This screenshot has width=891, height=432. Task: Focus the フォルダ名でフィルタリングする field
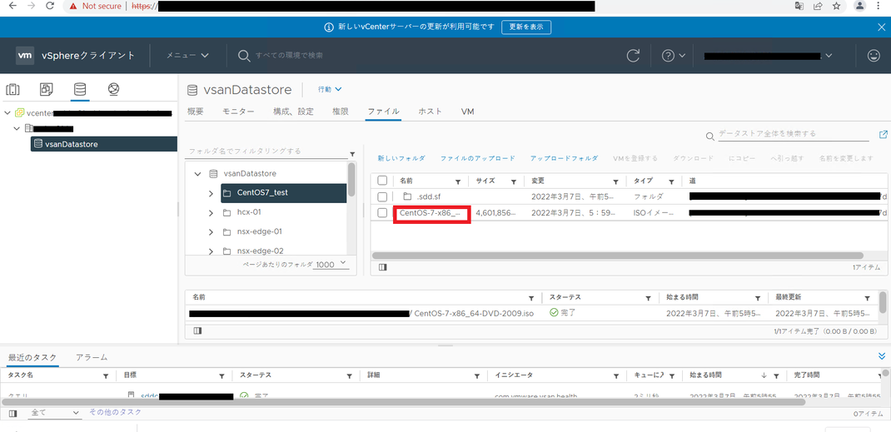tap(267, 151)
